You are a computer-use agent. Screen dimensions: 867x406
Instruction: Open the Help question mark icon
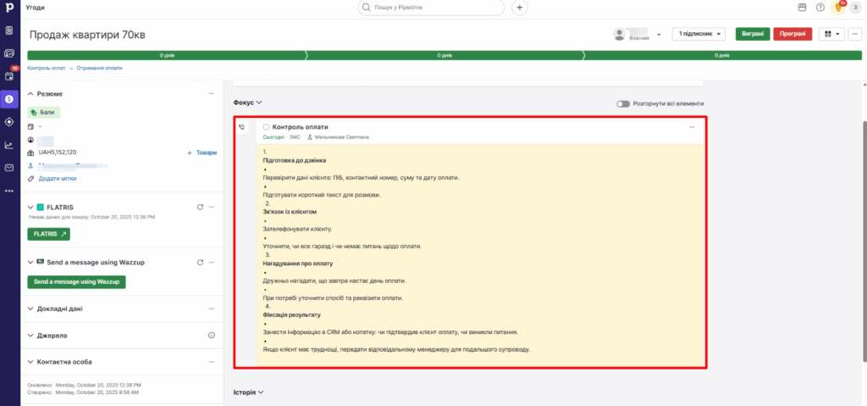click(820, 8)
